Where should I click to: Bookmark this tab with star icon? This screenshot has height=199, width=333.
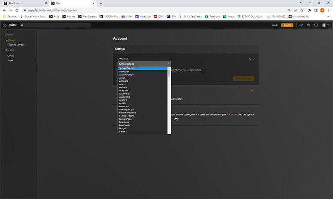coord(302,10)
